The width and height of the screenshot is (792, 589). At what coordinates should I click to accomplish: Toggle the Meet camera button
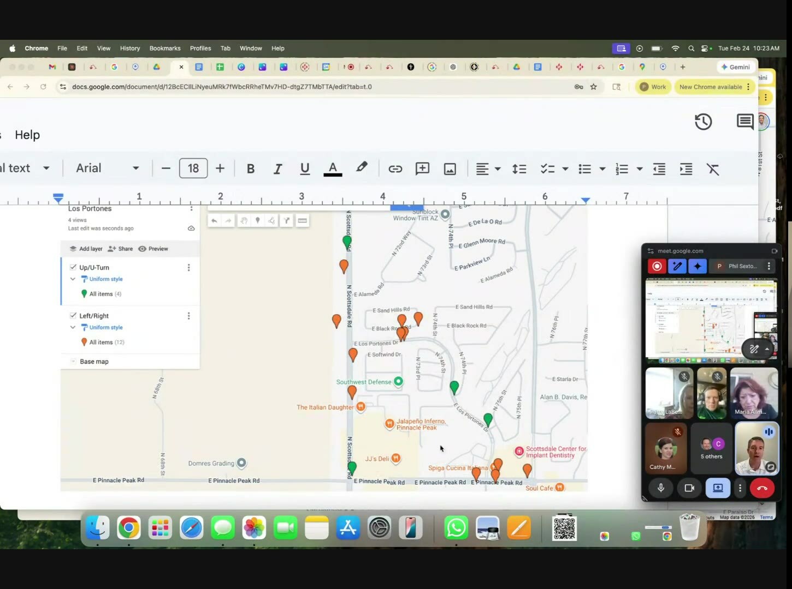coord(689,488)
